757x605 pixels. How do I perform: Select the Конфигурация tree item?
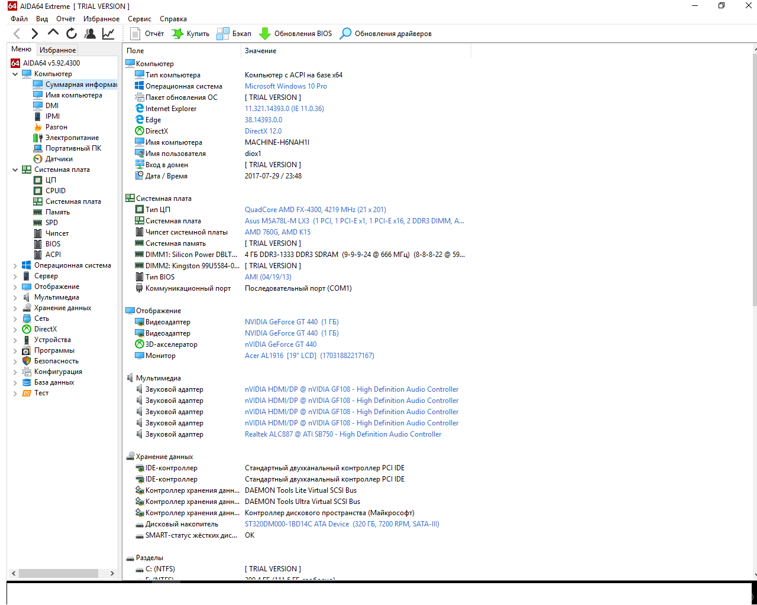coord(58,372)
